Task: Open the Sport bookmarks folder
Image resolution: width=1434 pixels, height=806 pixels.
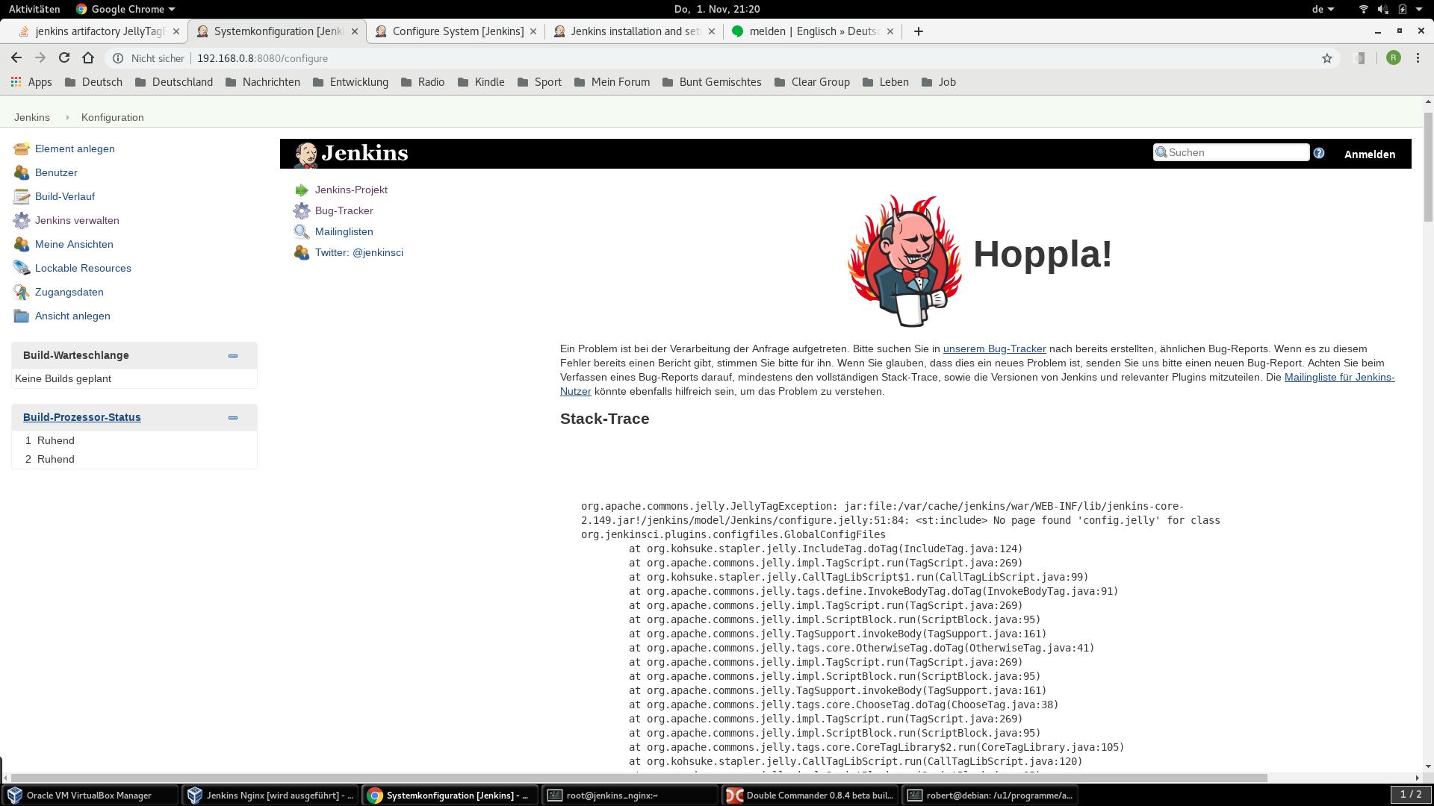Action: pyautogui.click(x=539, y=82)
